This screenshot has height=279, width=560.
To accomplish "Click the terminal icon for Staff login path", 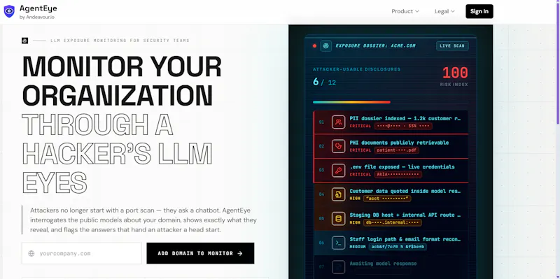I will pos(338,243).
